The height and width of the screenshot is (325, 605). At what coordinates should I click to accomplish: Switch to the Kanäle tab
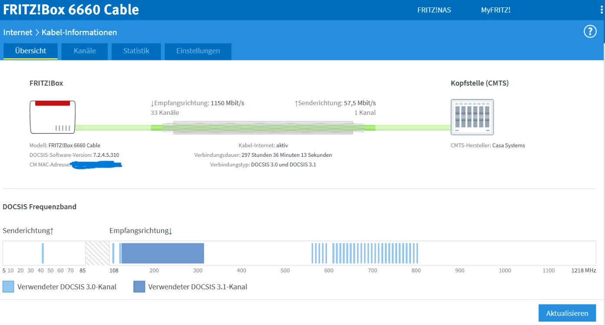click(x=85, y=51)
